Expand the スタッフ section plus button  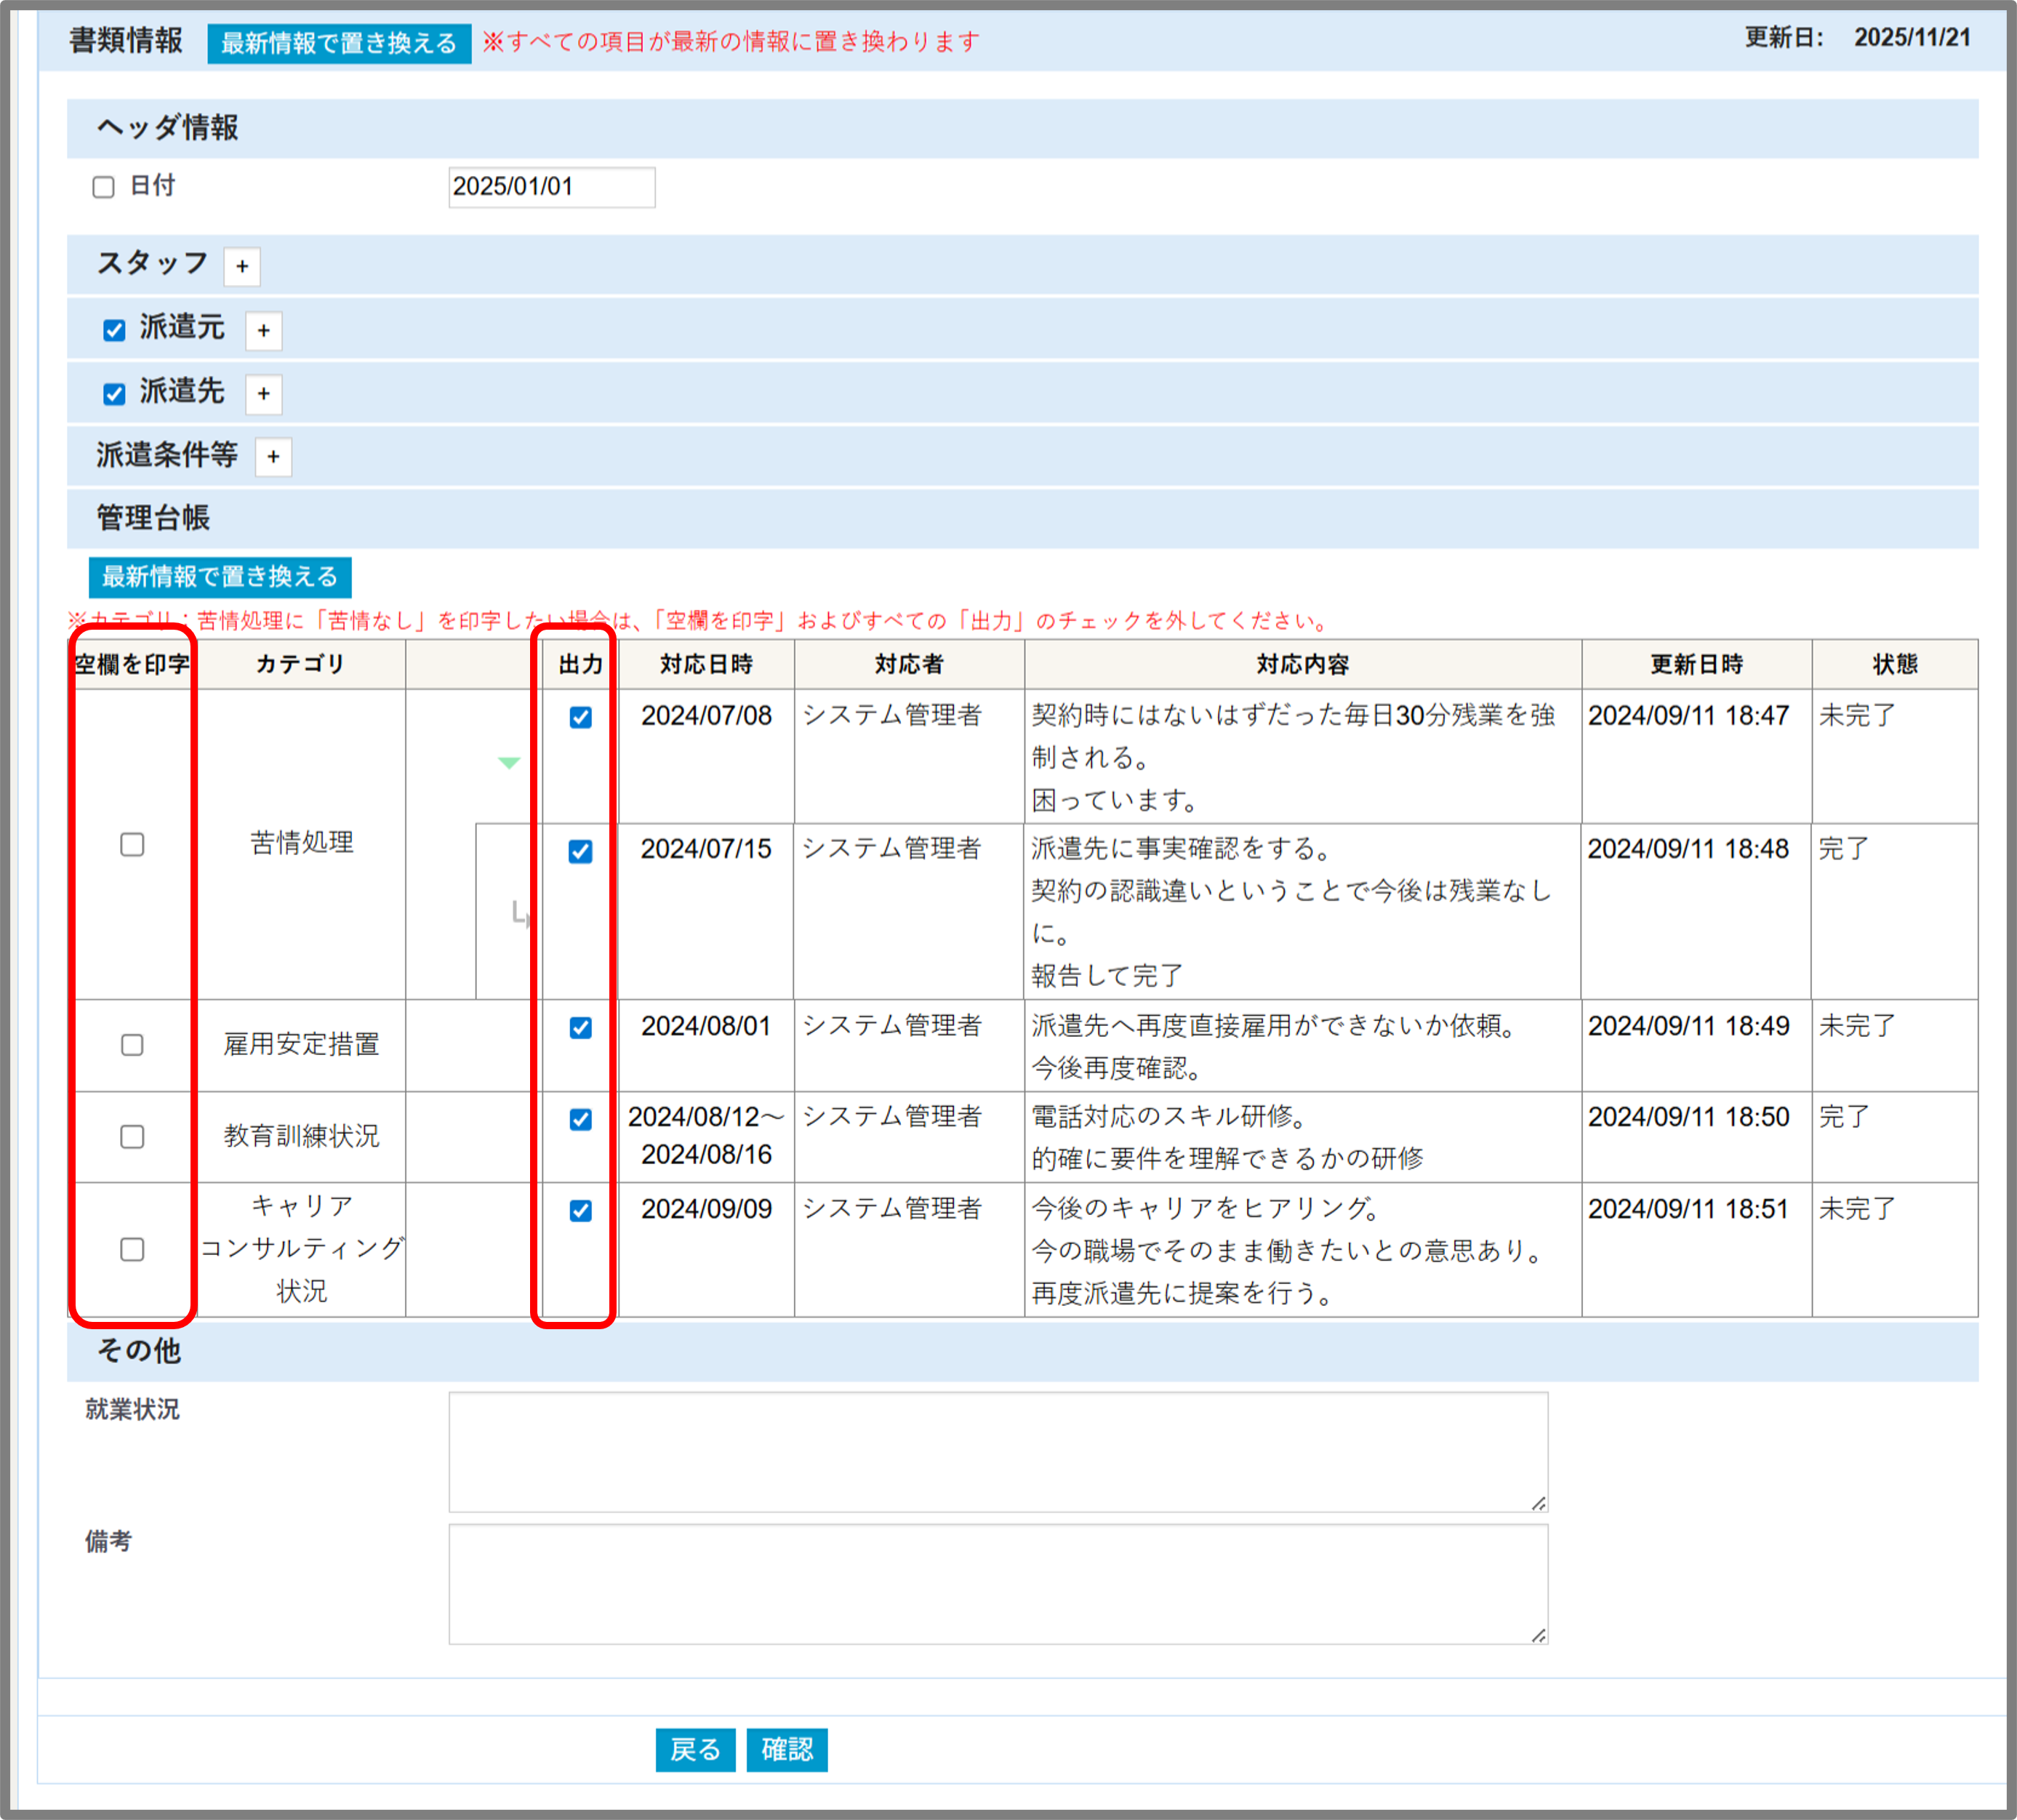pyautogui.click(x=242, y=266)
